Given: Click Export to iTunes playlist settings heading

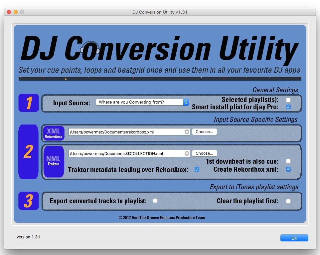Looking at the screenshot, I should [x=254, y=187].
